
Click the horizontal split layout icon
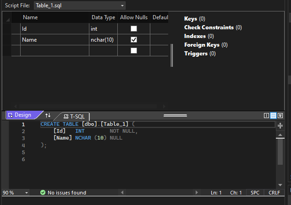[273, 115]
